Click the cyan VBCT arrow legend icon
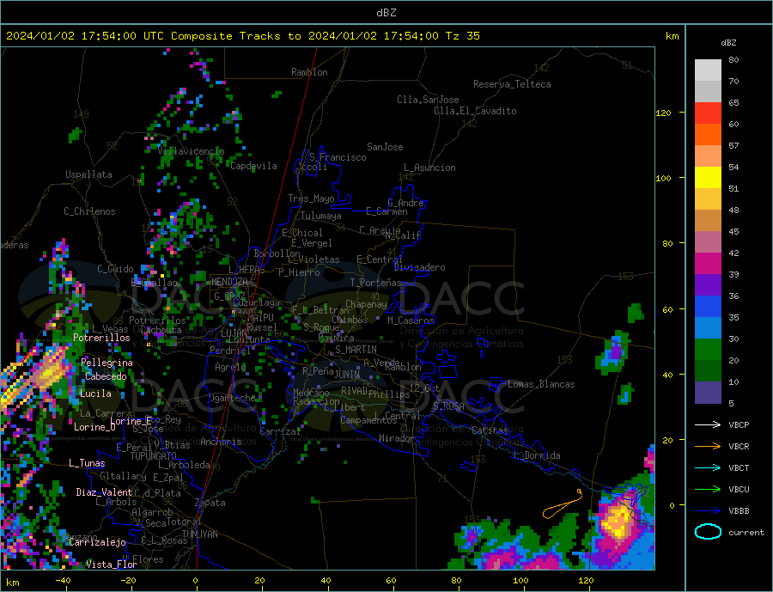This screenshot has height=592, width=773. 708,467
